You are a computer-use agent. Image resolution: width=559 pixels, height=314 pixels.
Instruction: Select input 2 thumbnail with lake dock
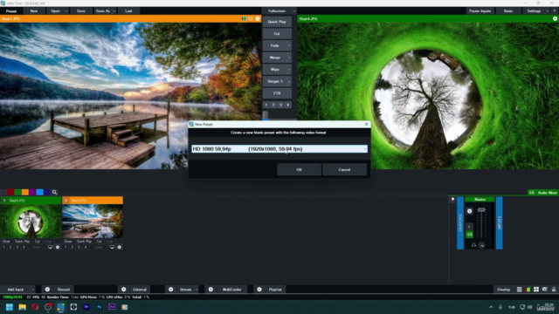(x=93, y=222)
